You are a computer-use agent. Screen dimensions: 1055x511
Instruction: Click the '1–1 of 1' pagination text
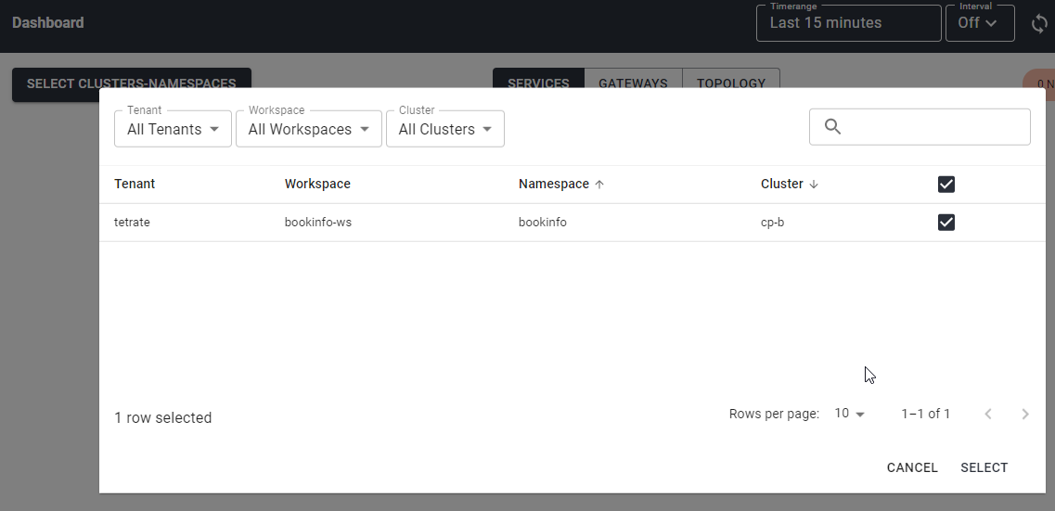[926, 415]
